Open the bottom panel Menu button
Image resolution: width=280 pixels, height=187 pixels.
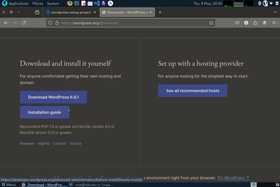pyautogui.click(x=9, y=185)
